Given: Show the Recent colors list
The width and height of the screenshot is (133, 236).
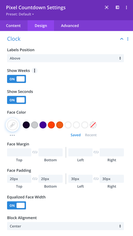Looking at the screenshot, I should point(91,135).
